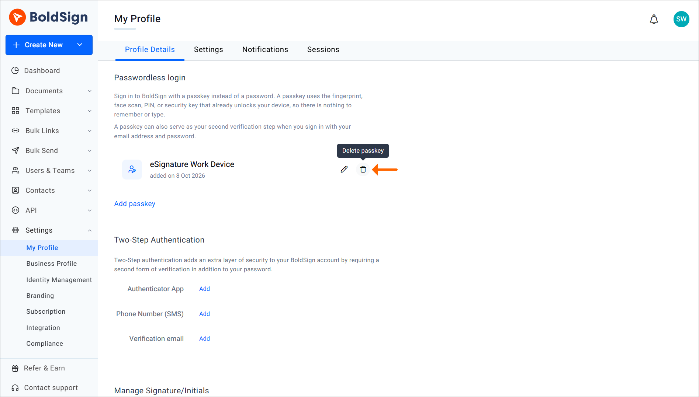This screenshot has width=699, height=397.
Task: Click the Templates grid icon
Action: pyautogui.click(x=15, y=111)
